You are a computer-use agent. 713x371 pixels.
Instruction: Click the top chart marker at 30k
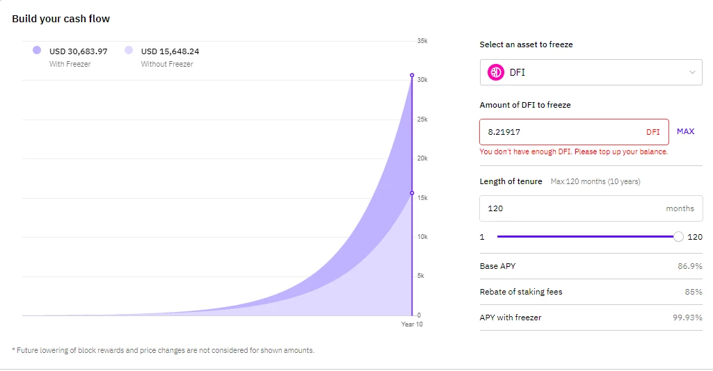coord(412,75)
